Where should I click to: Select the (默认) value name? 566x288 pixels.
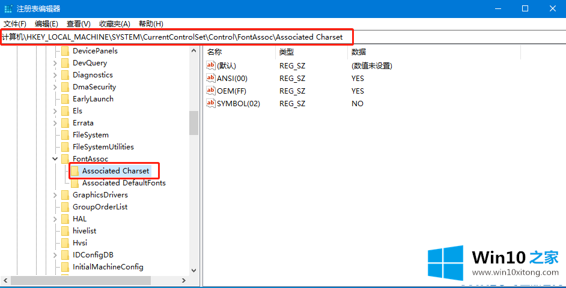tap(227, 66)
